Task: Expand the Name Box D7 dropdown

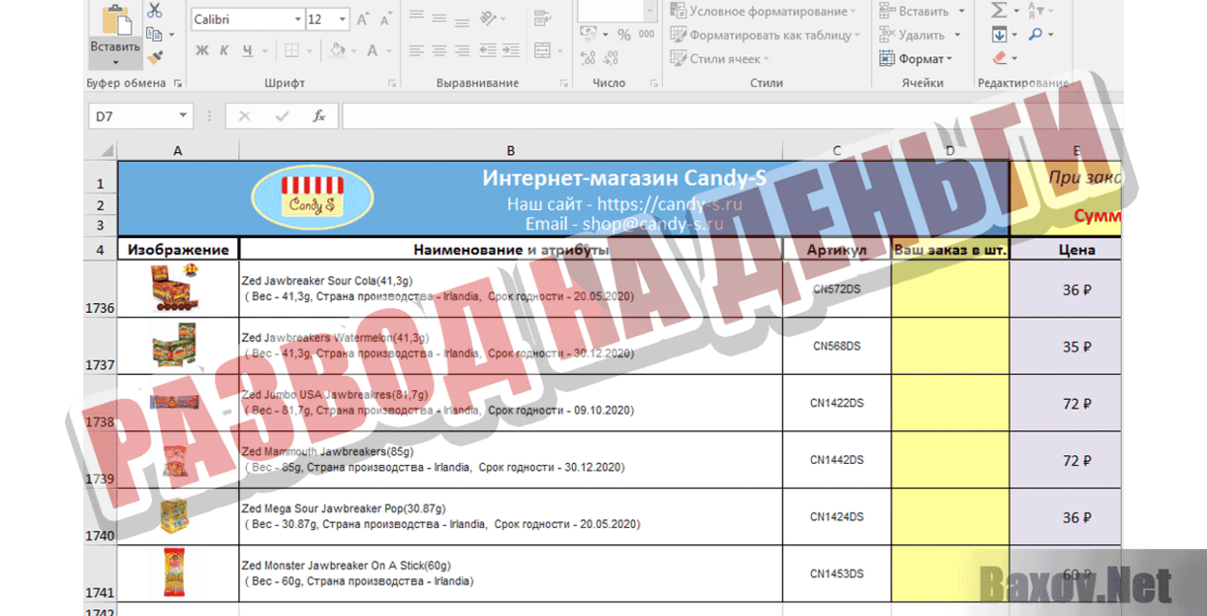Action: click(183, 116)
